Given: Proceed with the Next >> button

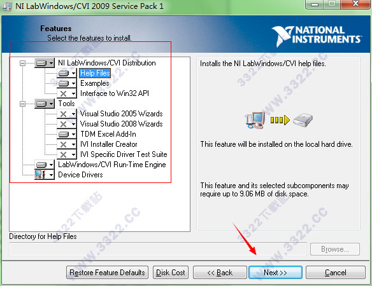Looking at the screenshot, I should click(275, 273).
